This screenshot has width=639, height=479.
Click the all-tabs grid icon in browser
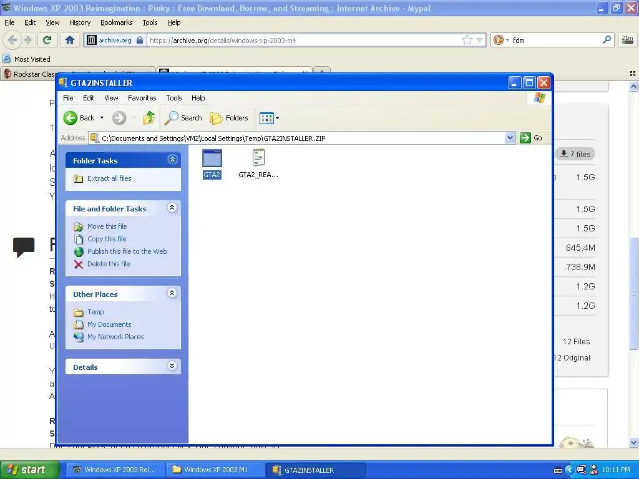click(633, 74)
